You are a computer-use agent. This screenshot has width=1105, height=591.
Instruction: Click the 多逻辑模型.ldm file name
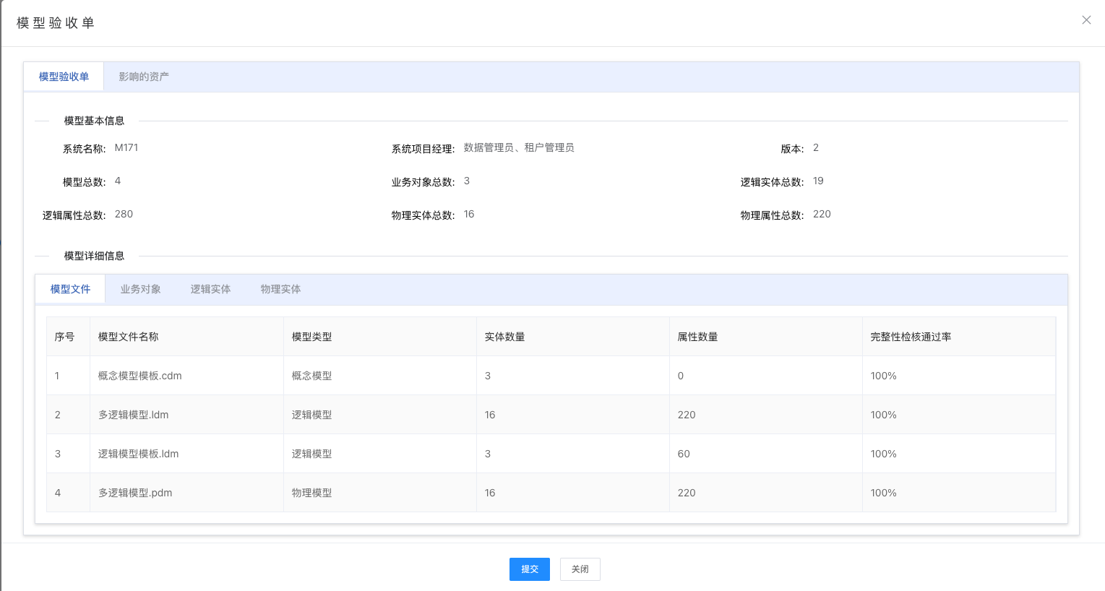[134, 415]
